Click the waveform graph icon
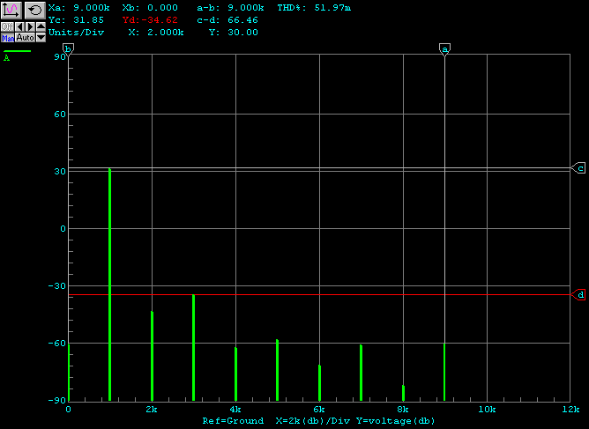The image size is (589, 429). [11, 10]
